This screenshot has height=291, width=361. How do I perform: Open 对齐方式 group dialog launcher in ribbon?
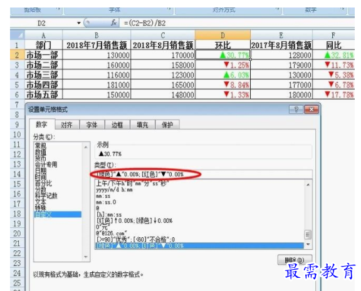pos(277,9)
